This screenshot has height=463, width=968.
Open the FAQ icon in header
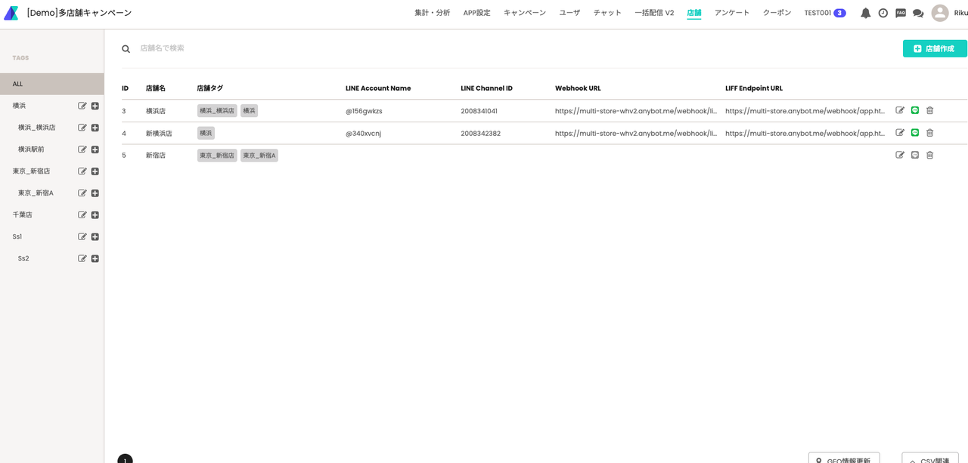click(900, 13)
